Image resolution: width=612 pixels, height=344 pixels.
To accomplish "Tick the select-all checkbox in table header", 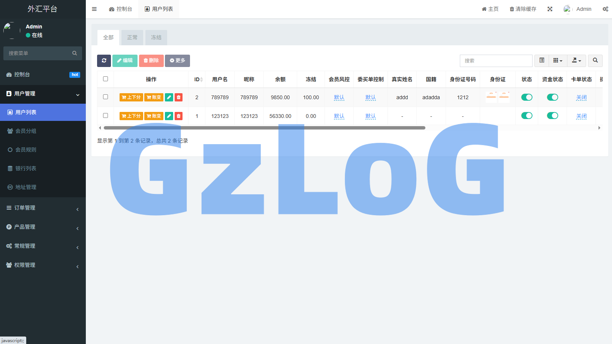I will [x=105, y=79].
